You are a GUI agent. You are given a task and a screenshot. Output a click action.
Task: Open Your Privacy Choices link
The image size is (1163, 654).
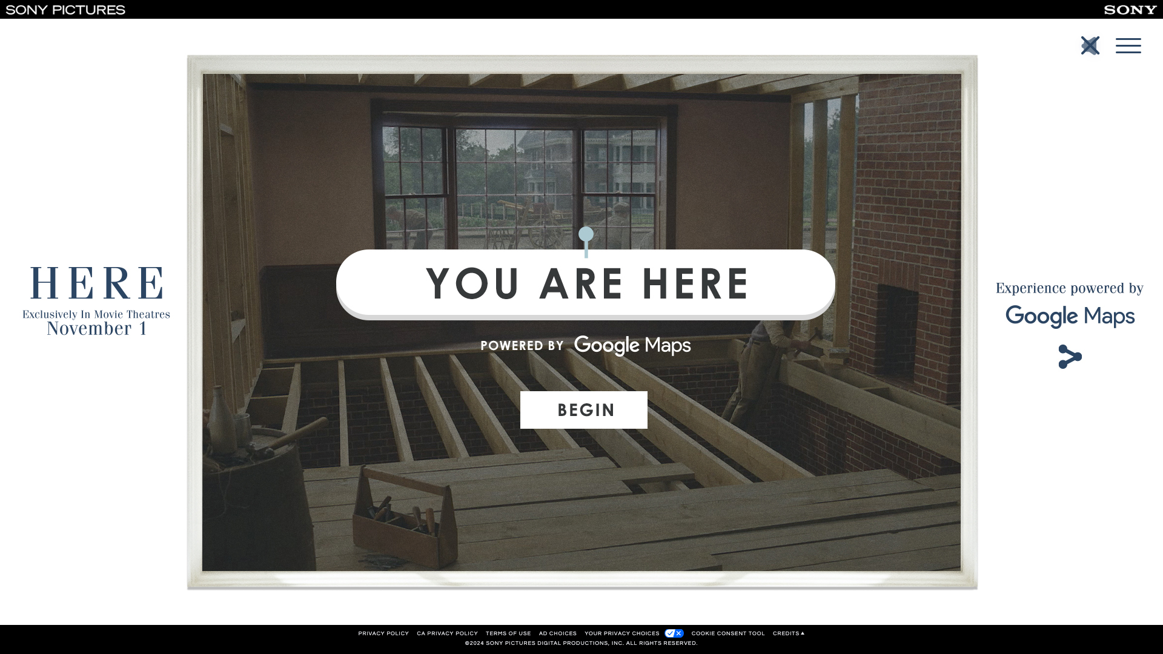(x=621, y=633)
